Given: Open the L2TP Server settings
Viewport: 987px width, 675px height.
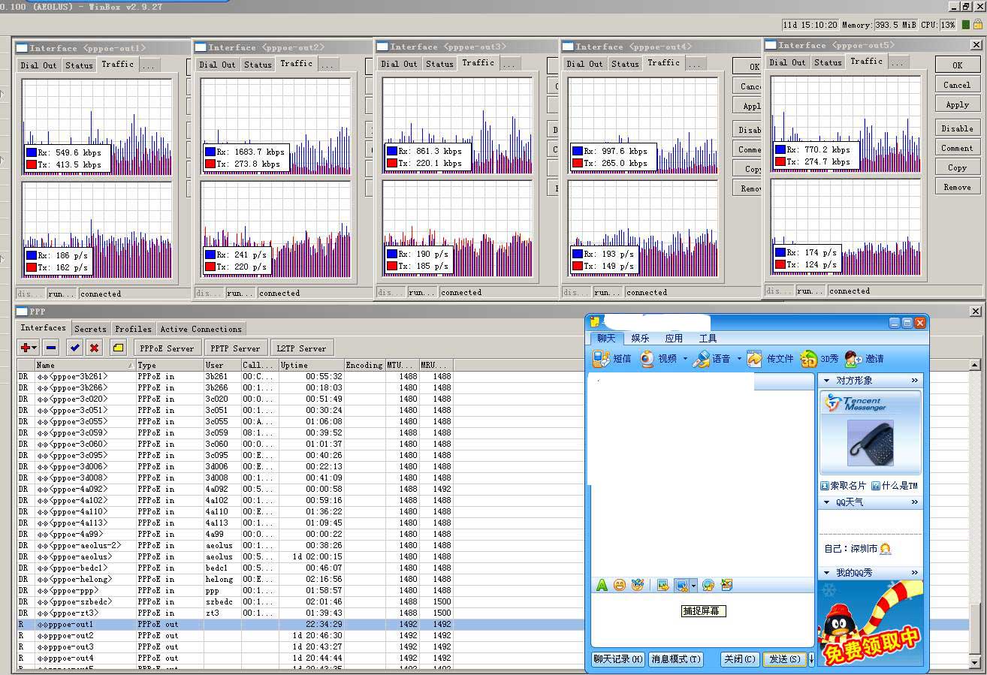Looking at the screenshot, I should point(301,348).
